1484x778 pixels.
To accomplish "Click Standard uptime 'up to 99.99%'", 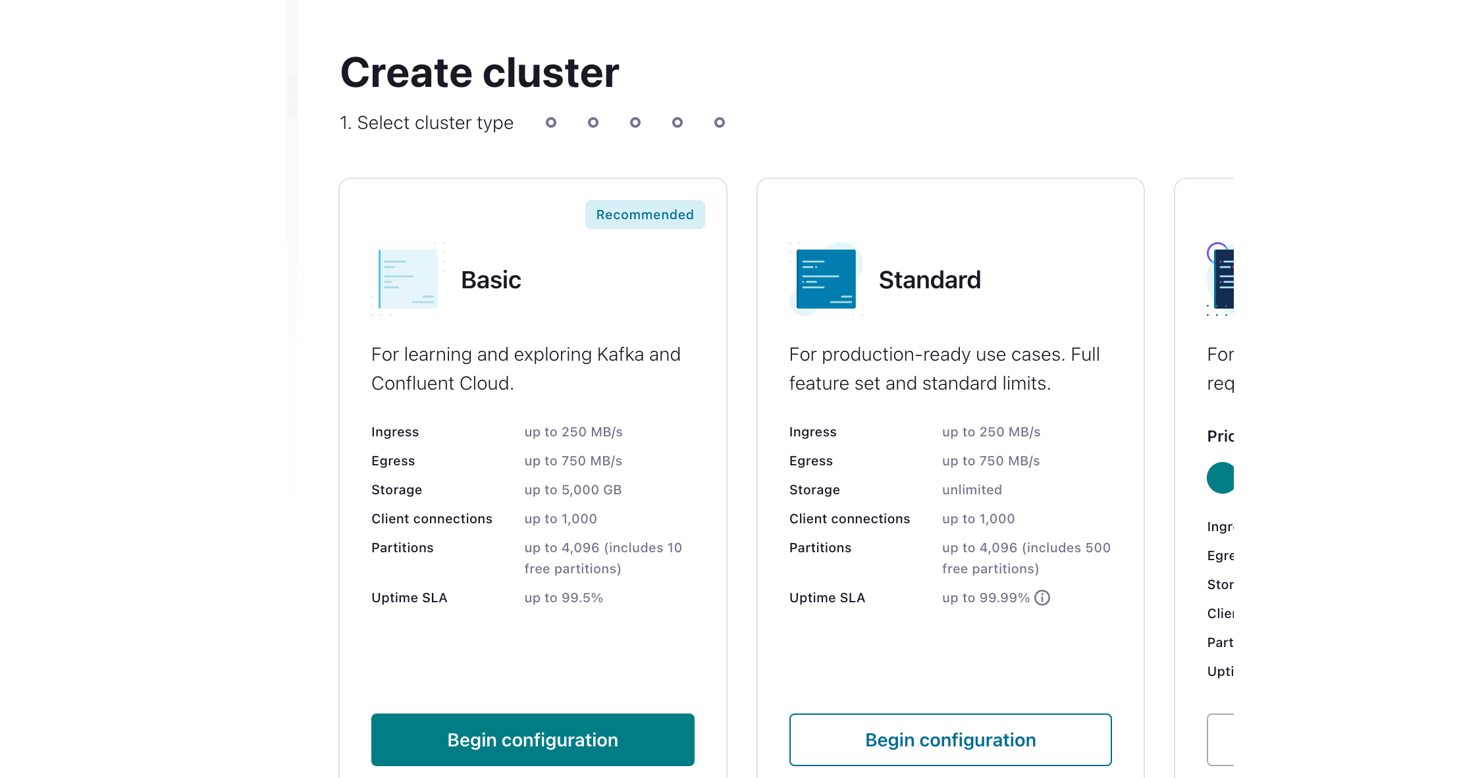I will click(986, 598).
